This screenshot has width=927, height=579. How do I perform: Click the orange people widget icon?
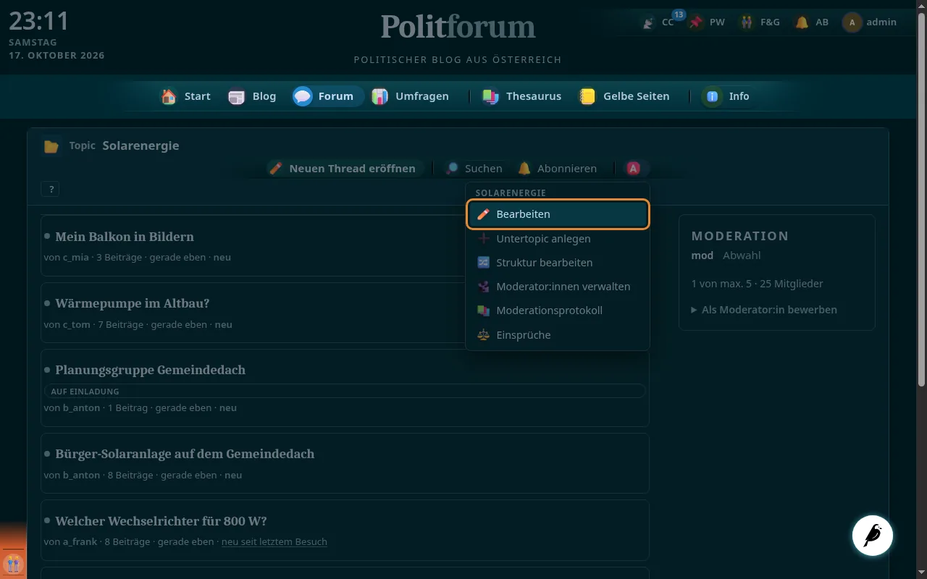point(13,563)
